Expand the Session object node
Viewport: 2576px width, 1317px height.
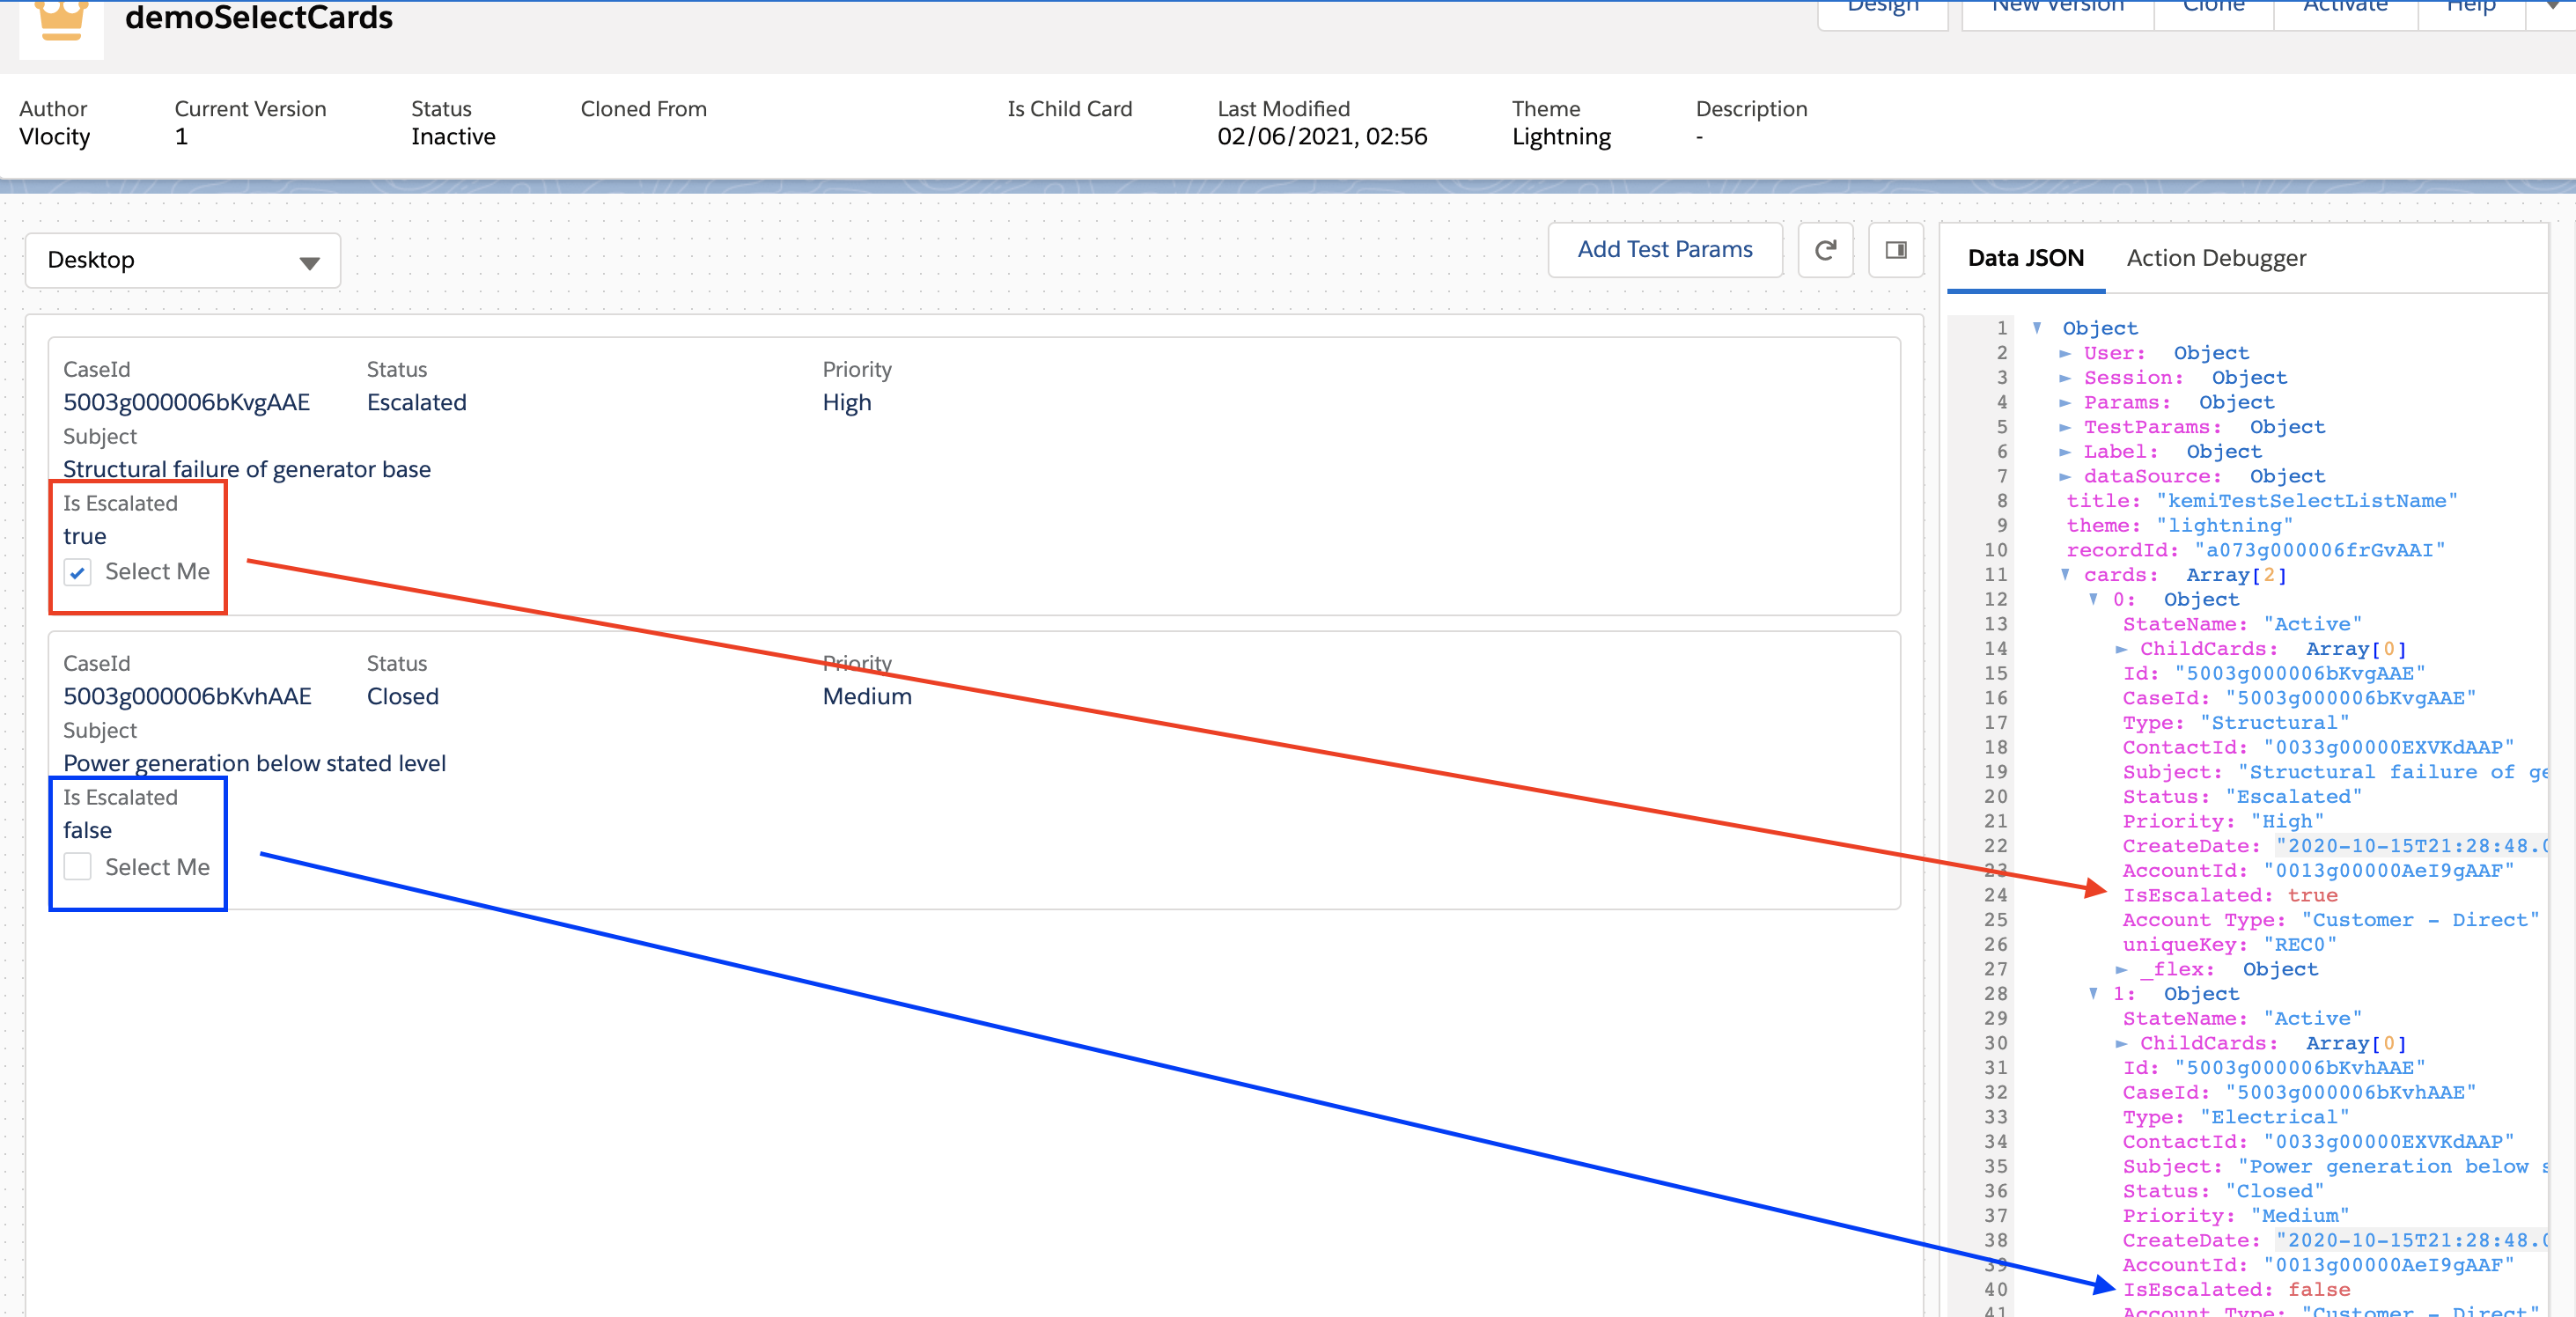point(2065,378)
